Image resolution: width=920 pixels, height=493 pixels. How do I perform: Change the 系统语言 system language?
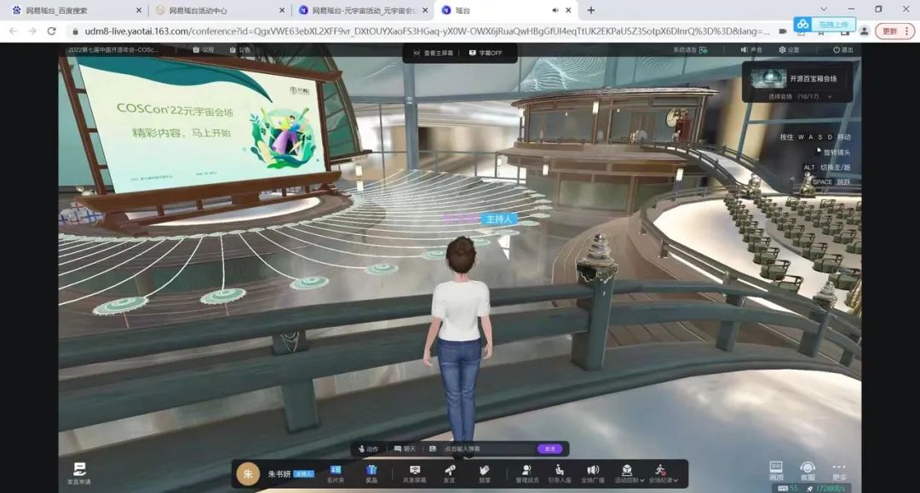pyautogui.click(x=690, y=50)
